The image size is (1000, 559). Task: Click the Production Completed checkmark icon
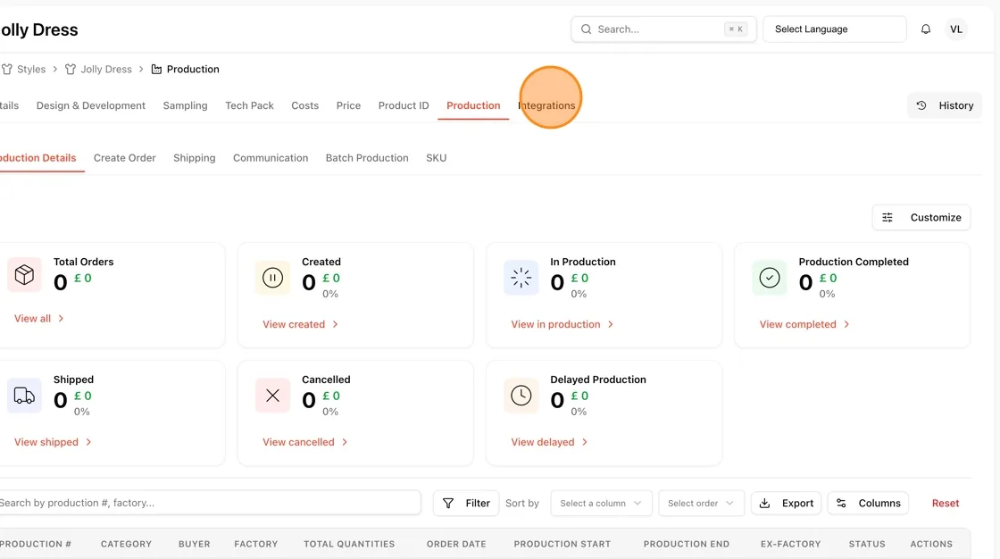(769, 278)
